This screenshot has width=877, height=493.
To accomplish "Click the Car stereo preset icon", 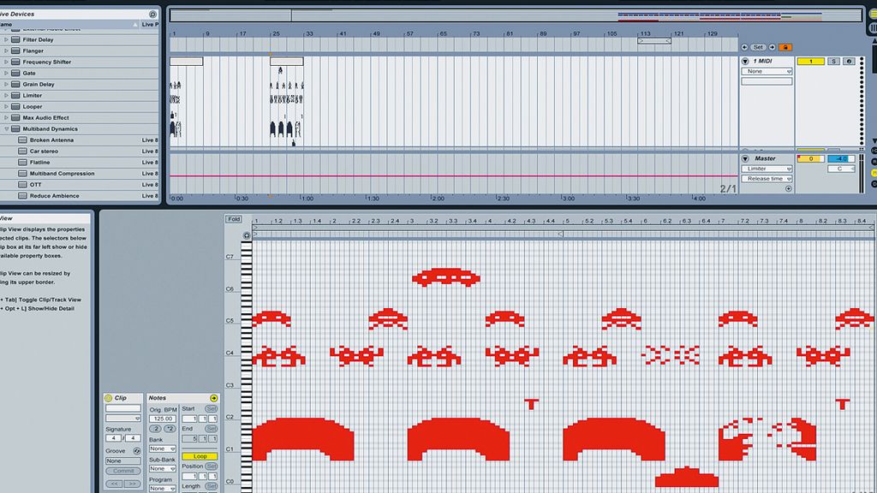I will point(22,151).
